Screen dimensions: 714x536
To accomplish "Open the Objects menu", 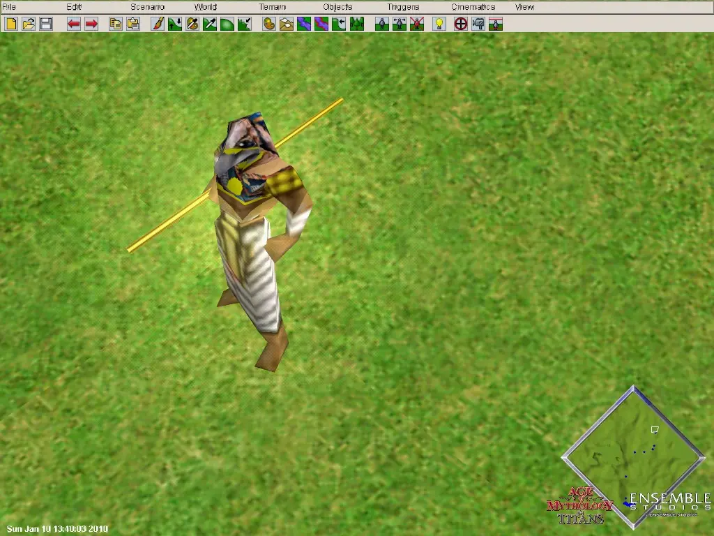I will tap(337, 7).
